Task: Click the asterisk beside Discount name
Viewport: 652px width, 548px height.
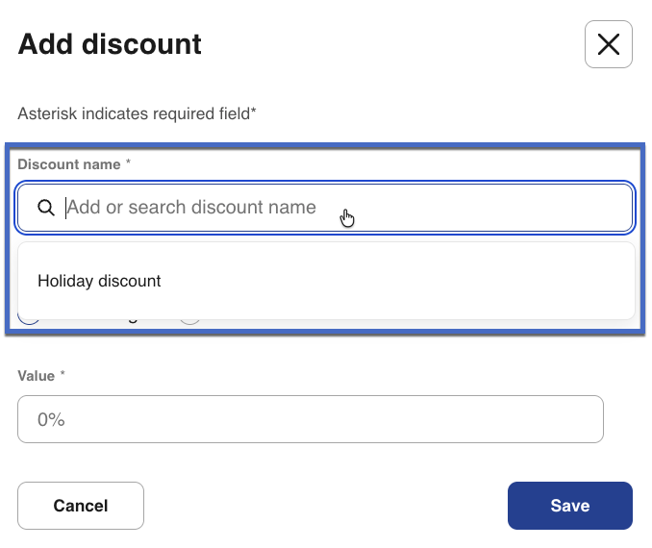Action: [128, 163]
